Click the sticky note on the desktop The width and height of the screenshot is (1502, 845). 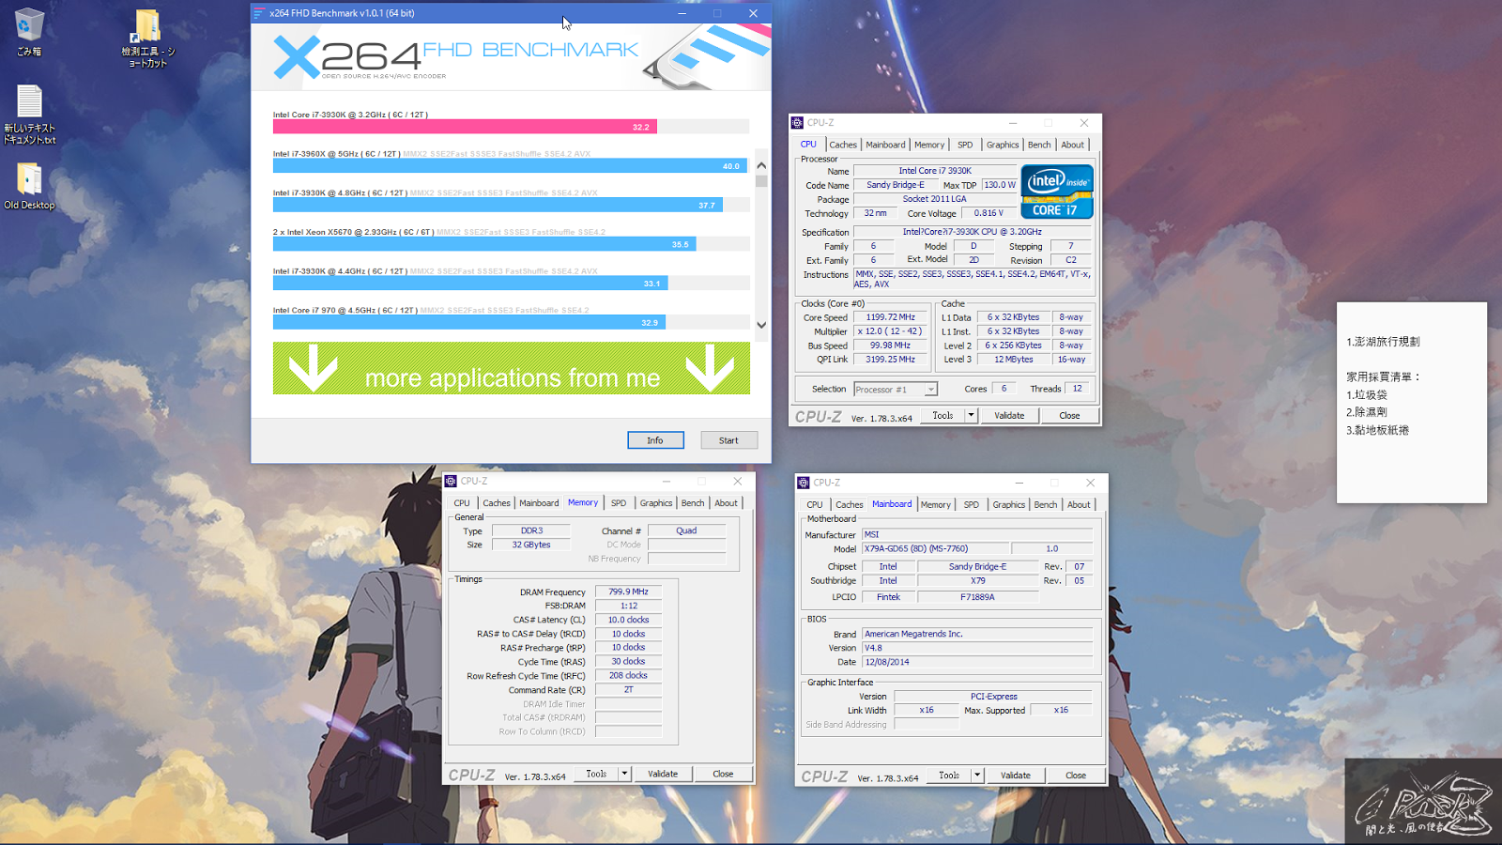pos(1412,403)
